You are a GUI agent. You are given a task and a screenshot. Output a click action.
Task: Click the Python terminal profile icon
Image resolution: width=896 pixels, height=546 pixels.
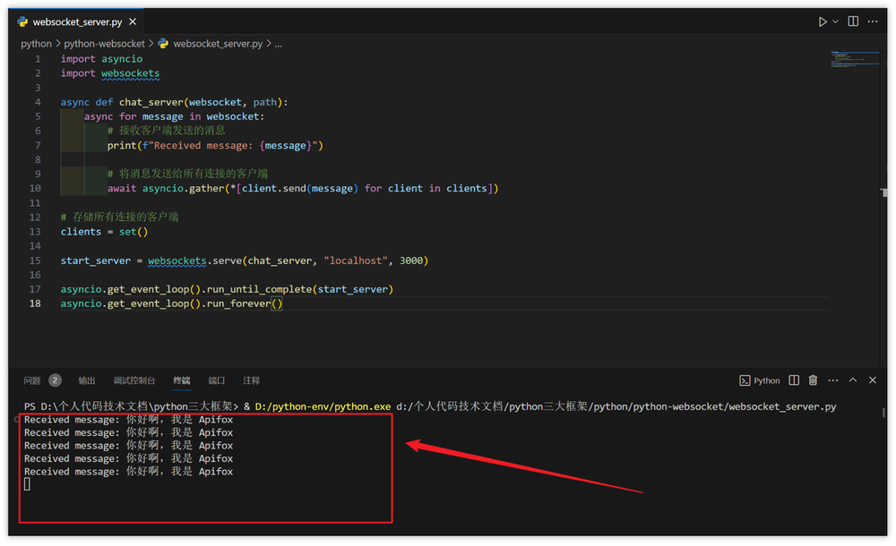coord(759,380)
